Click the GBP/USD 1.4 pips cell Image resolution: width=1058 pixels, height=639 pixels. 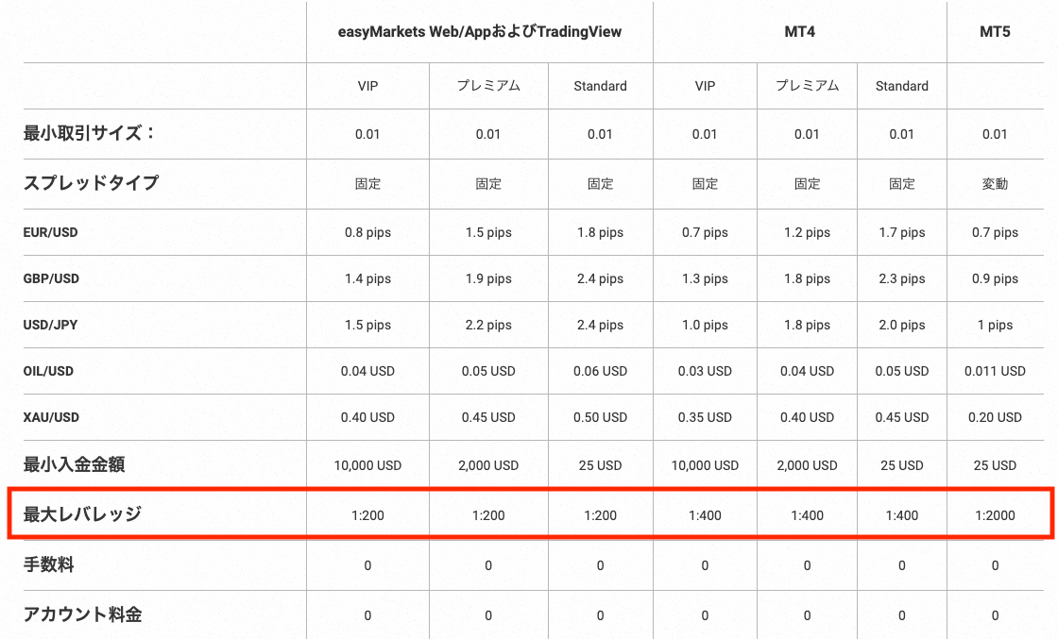pos(367,278)
